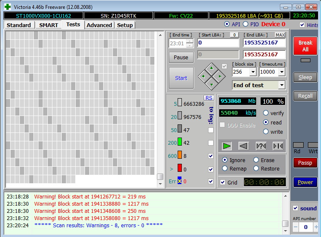Viewport: 321px width, 237px height.
Task: Open the timeout ms dropdown
Action: pos(282,72)
